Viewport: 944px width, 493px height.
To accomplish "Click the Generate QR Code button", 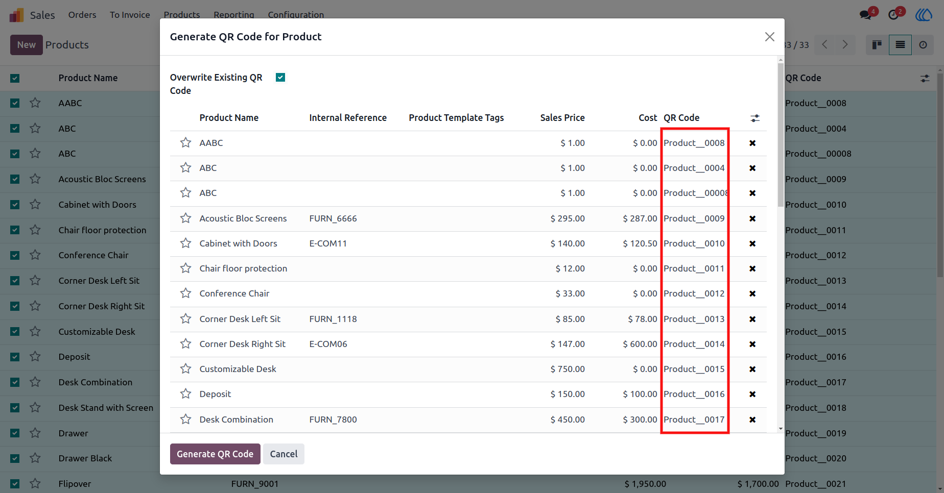I will tap(215, 454).
